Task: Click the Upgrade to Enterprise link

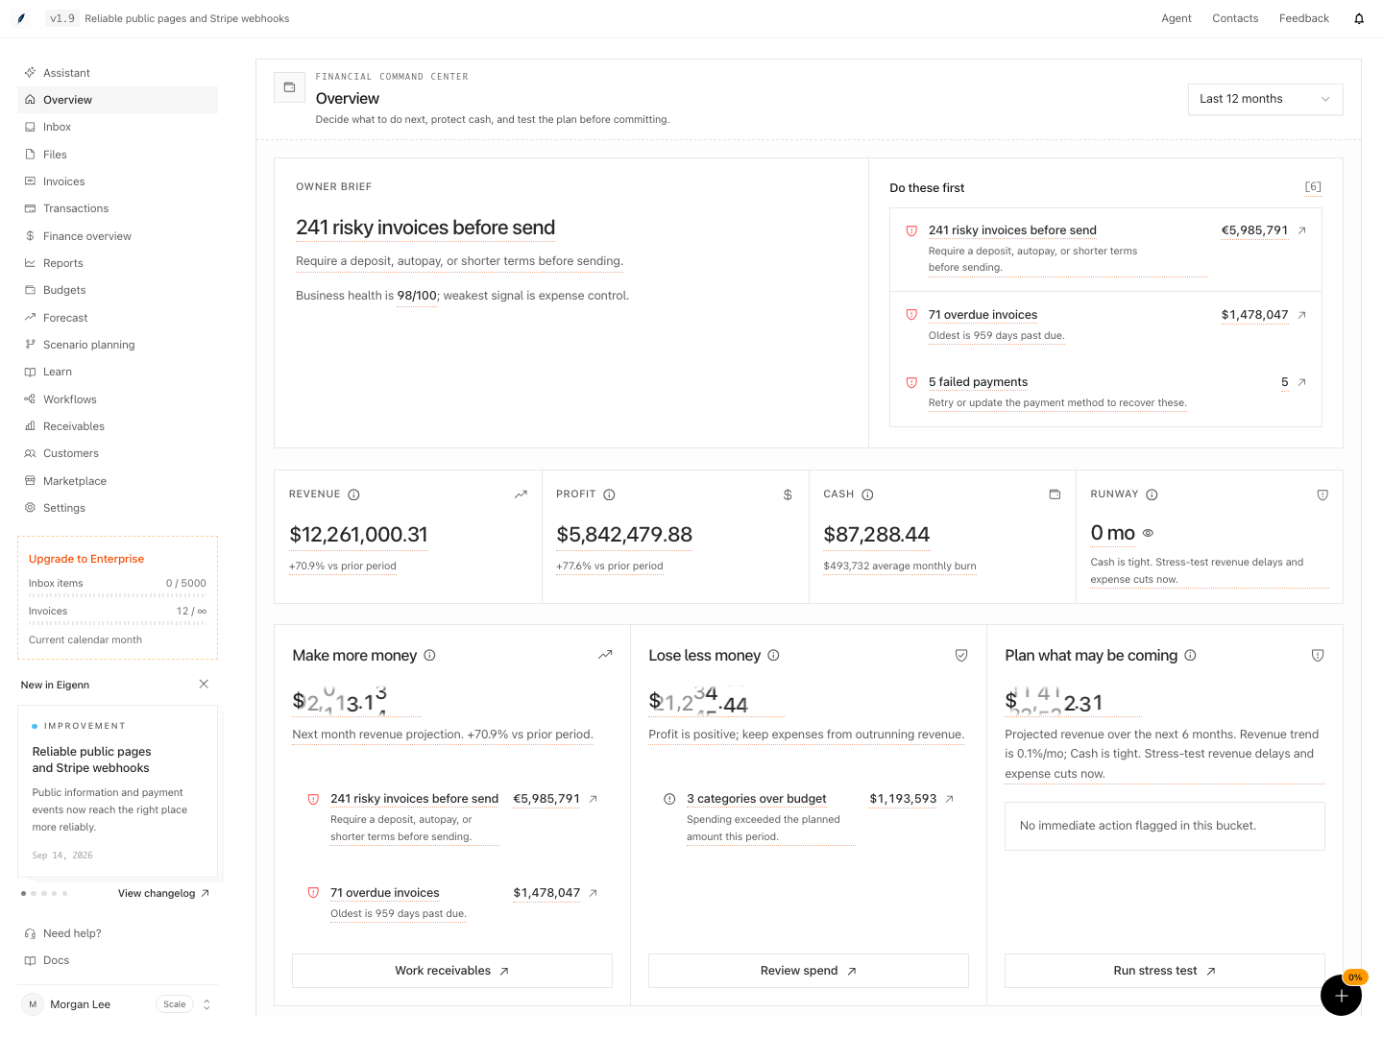Action: click(86, 559)
